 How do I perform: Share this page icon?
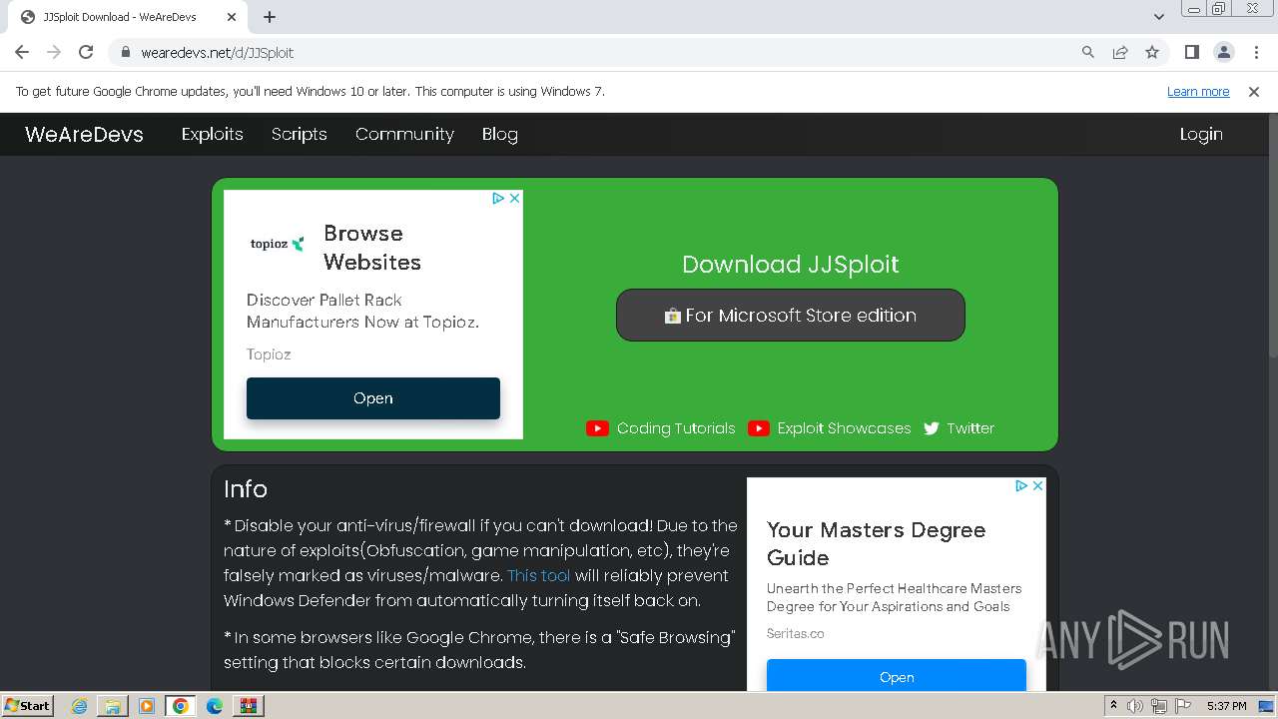click(x=1120, y=52)
